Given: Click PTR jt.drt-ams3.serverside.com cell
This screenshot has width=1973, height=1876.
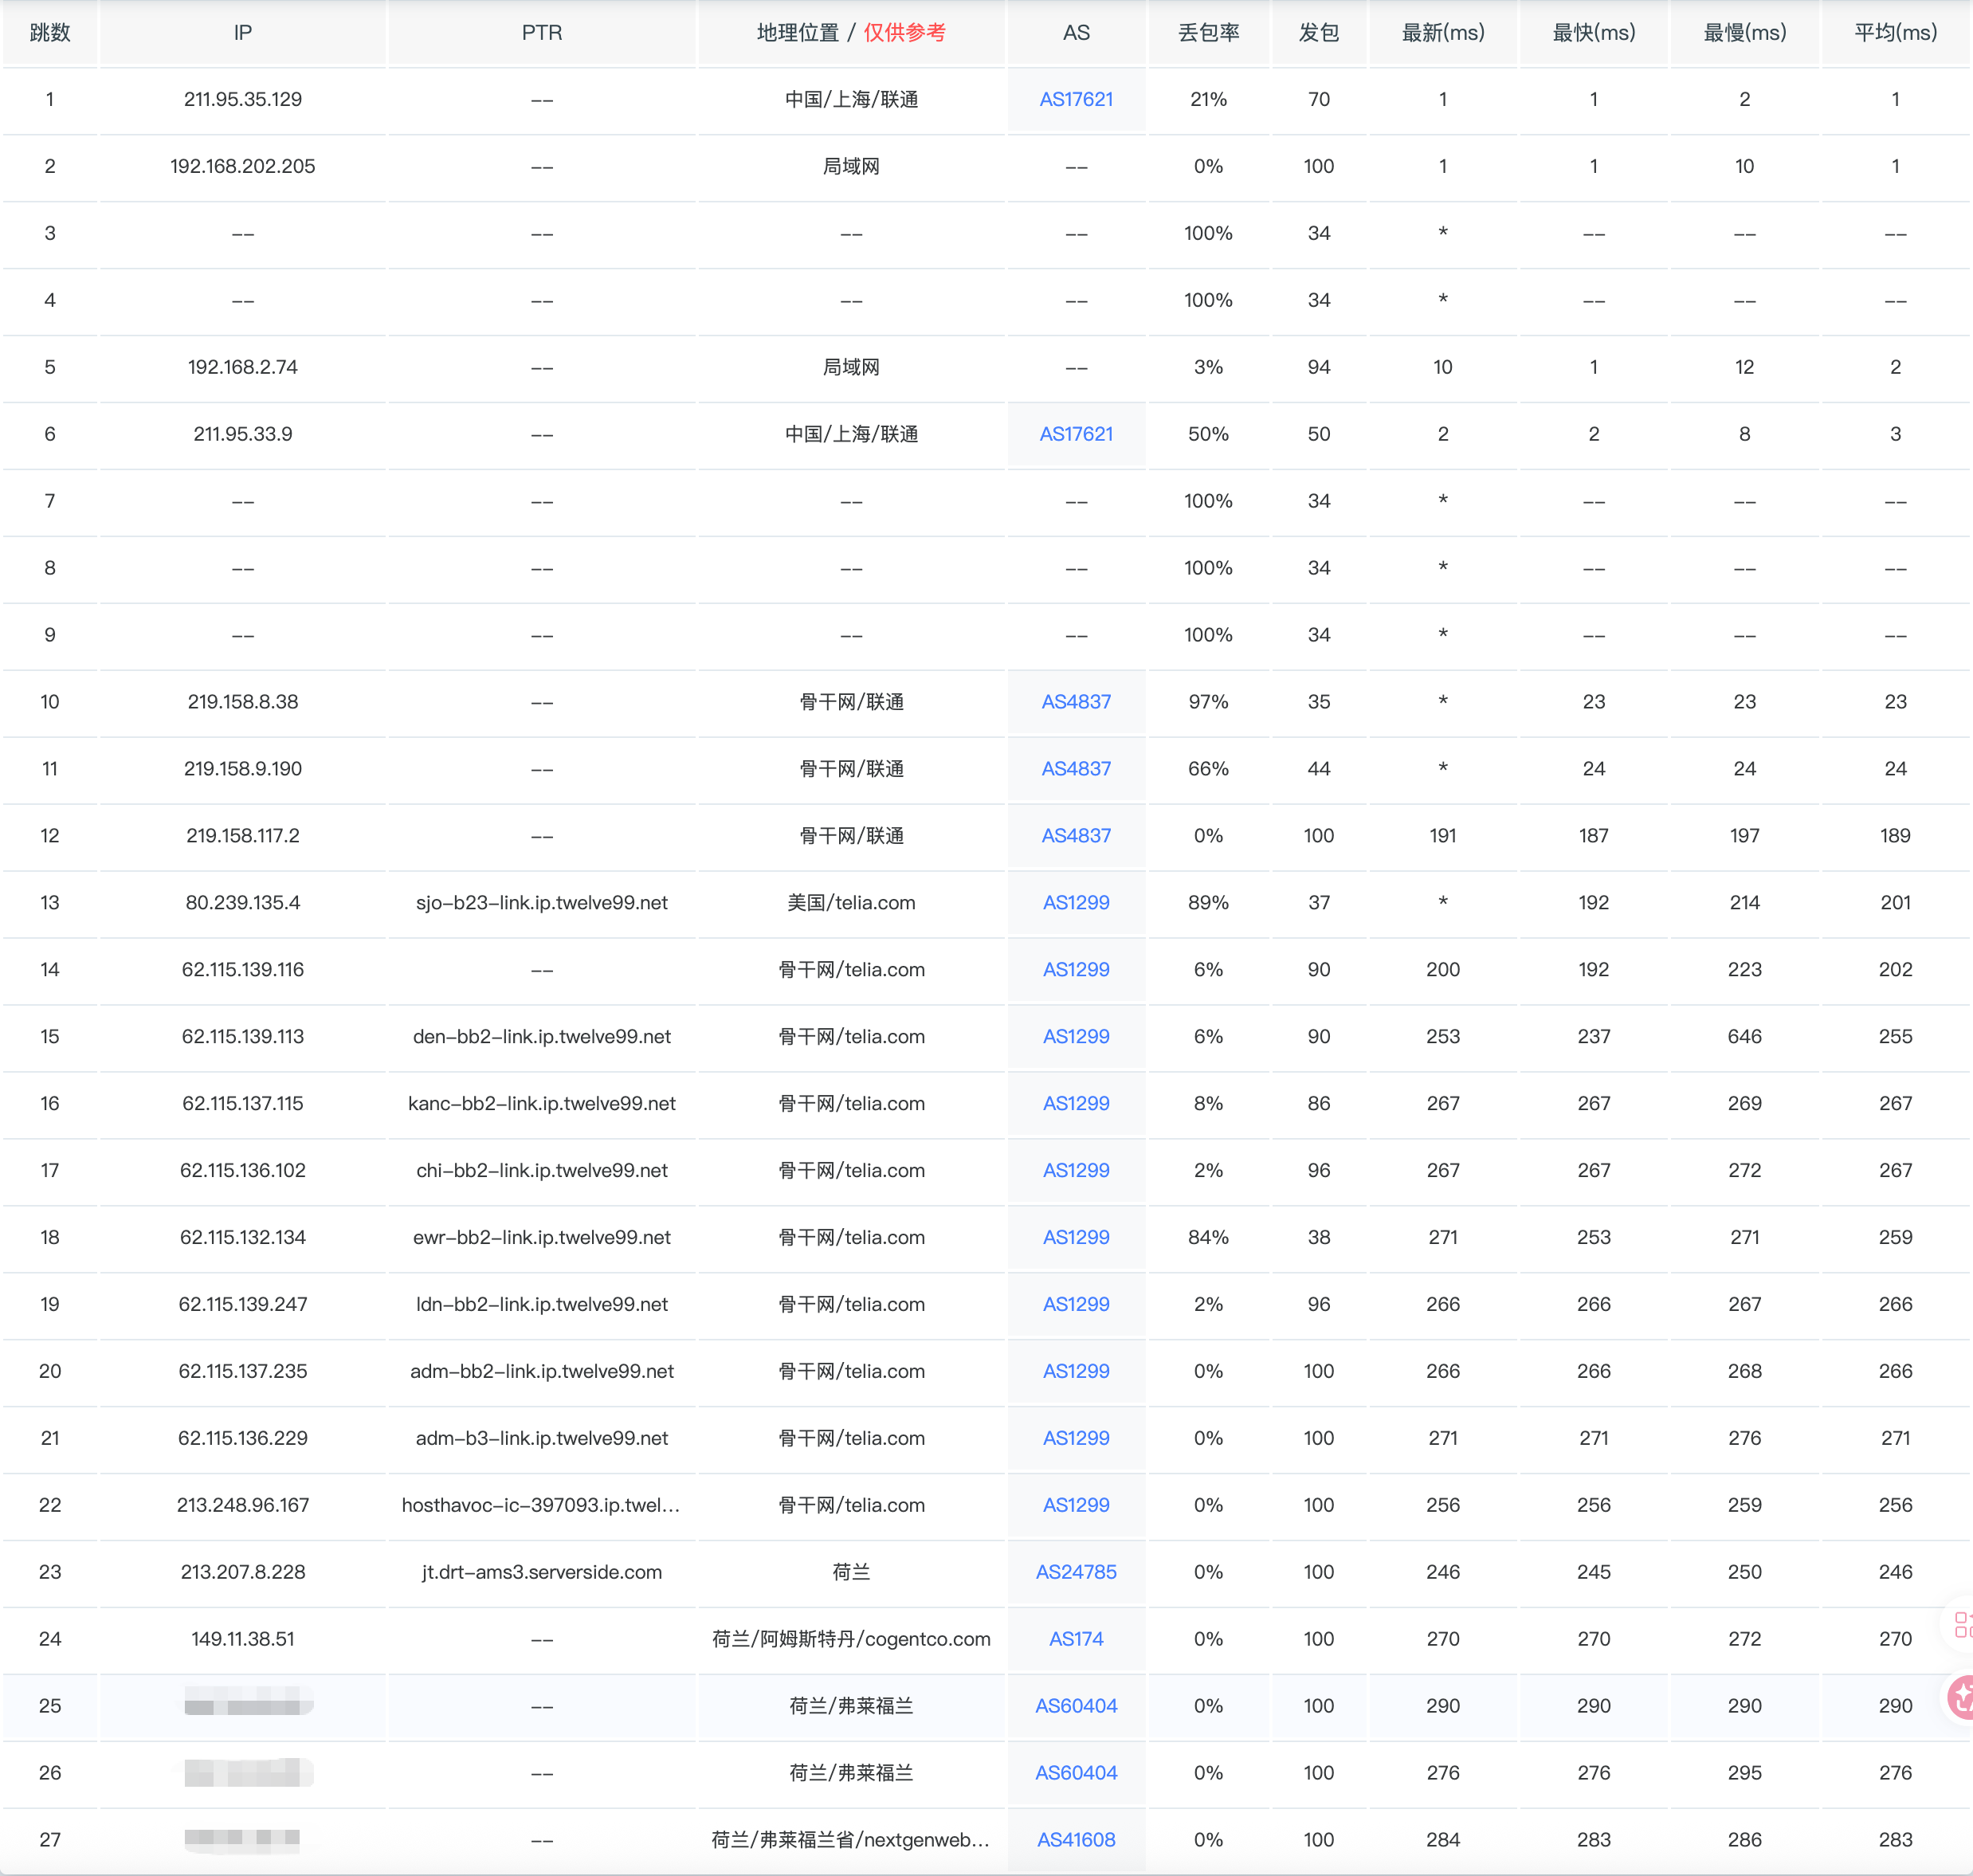Looking at the screenshot, I should [x=542, y=1572].
